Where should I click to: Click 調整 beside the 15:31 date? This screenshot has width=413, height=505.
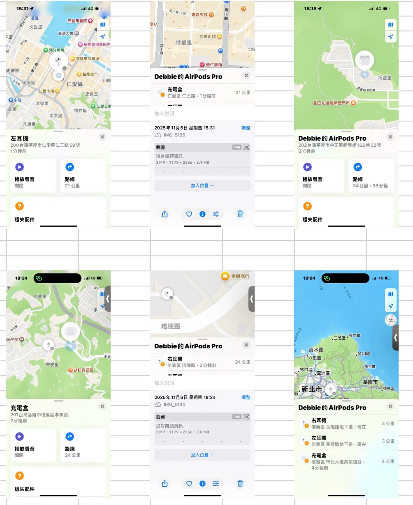[245, 128]
